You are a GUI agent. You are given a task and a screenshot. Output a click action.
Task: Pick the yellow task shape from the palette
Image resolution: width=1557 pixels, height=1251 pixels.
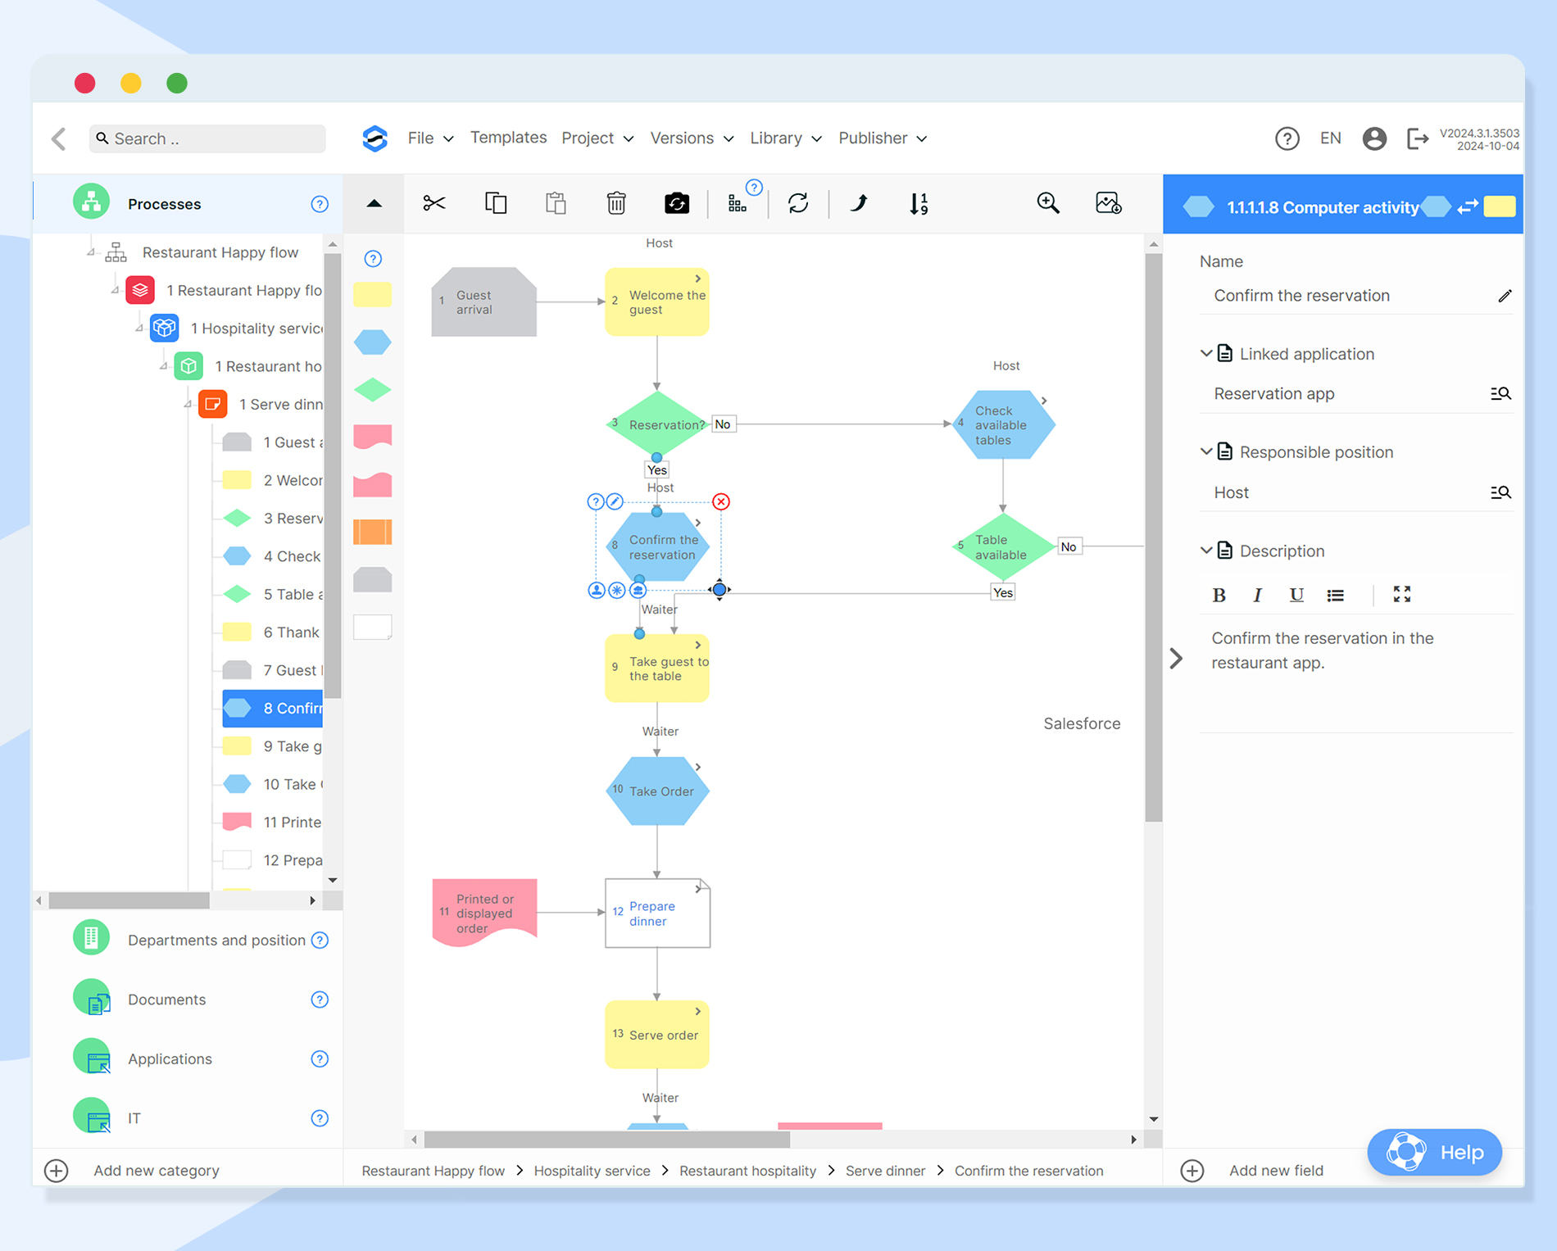pos(373,295)
